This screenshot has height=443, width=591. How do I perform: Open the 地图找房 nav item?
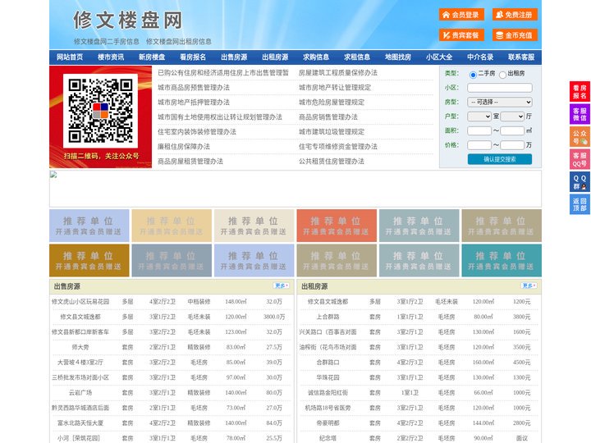pos(398,57)
